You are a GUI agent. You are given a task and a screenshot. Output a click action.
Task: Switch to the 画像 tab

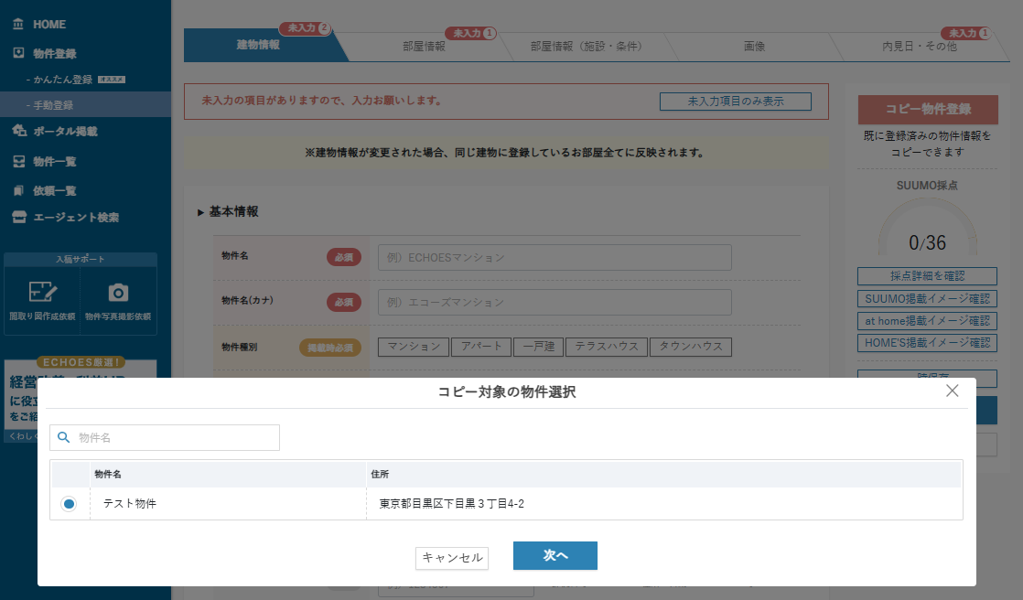click(x=754, y=46)
